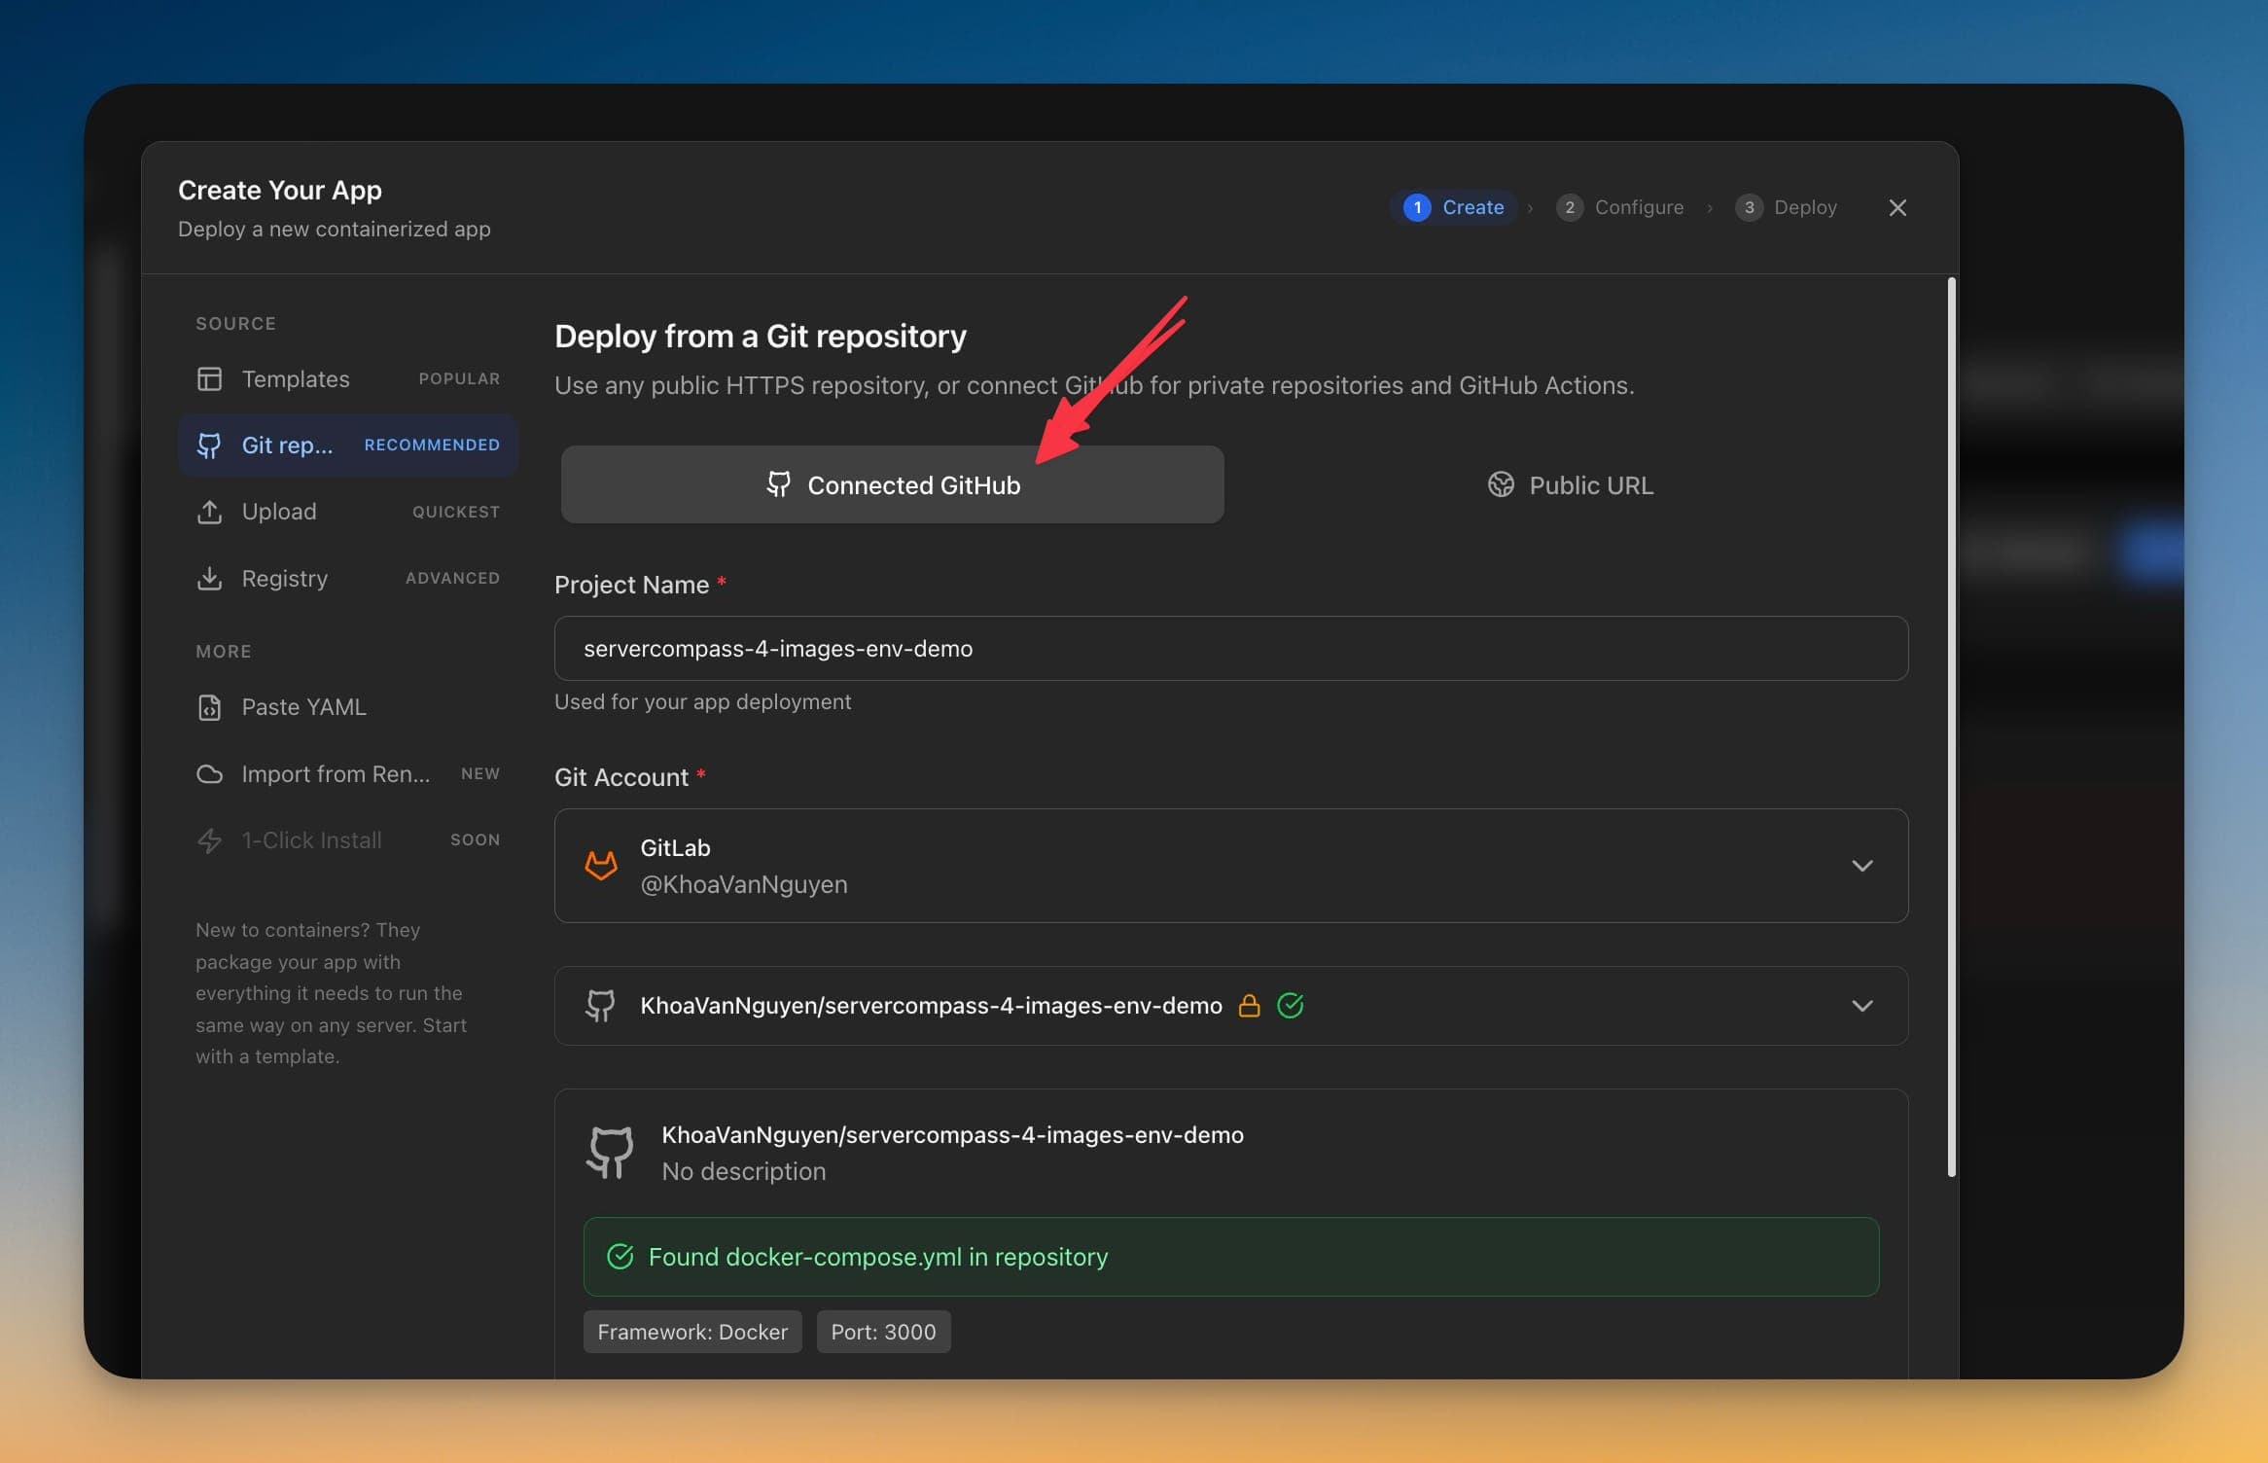The width and height of the screenshot is (2268, 1463).
Task: Click the Registry download icon
Action: pyautogui.click(x=209, y=578)
